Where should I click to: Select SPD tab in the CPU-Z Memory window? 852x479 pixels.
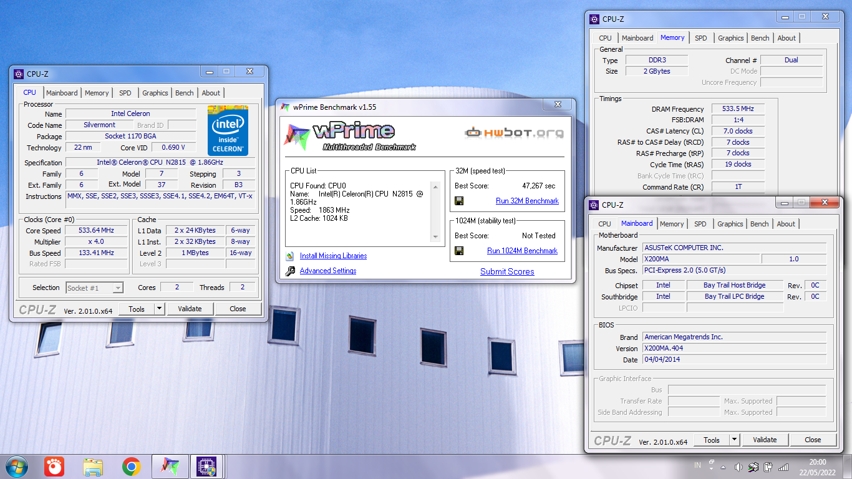coord(701,38)
